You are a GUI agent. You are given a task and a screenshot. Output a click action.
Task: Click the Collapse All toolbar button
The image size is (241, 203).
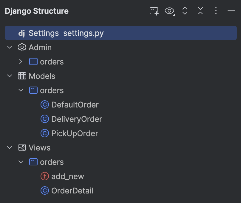[200, 11]
